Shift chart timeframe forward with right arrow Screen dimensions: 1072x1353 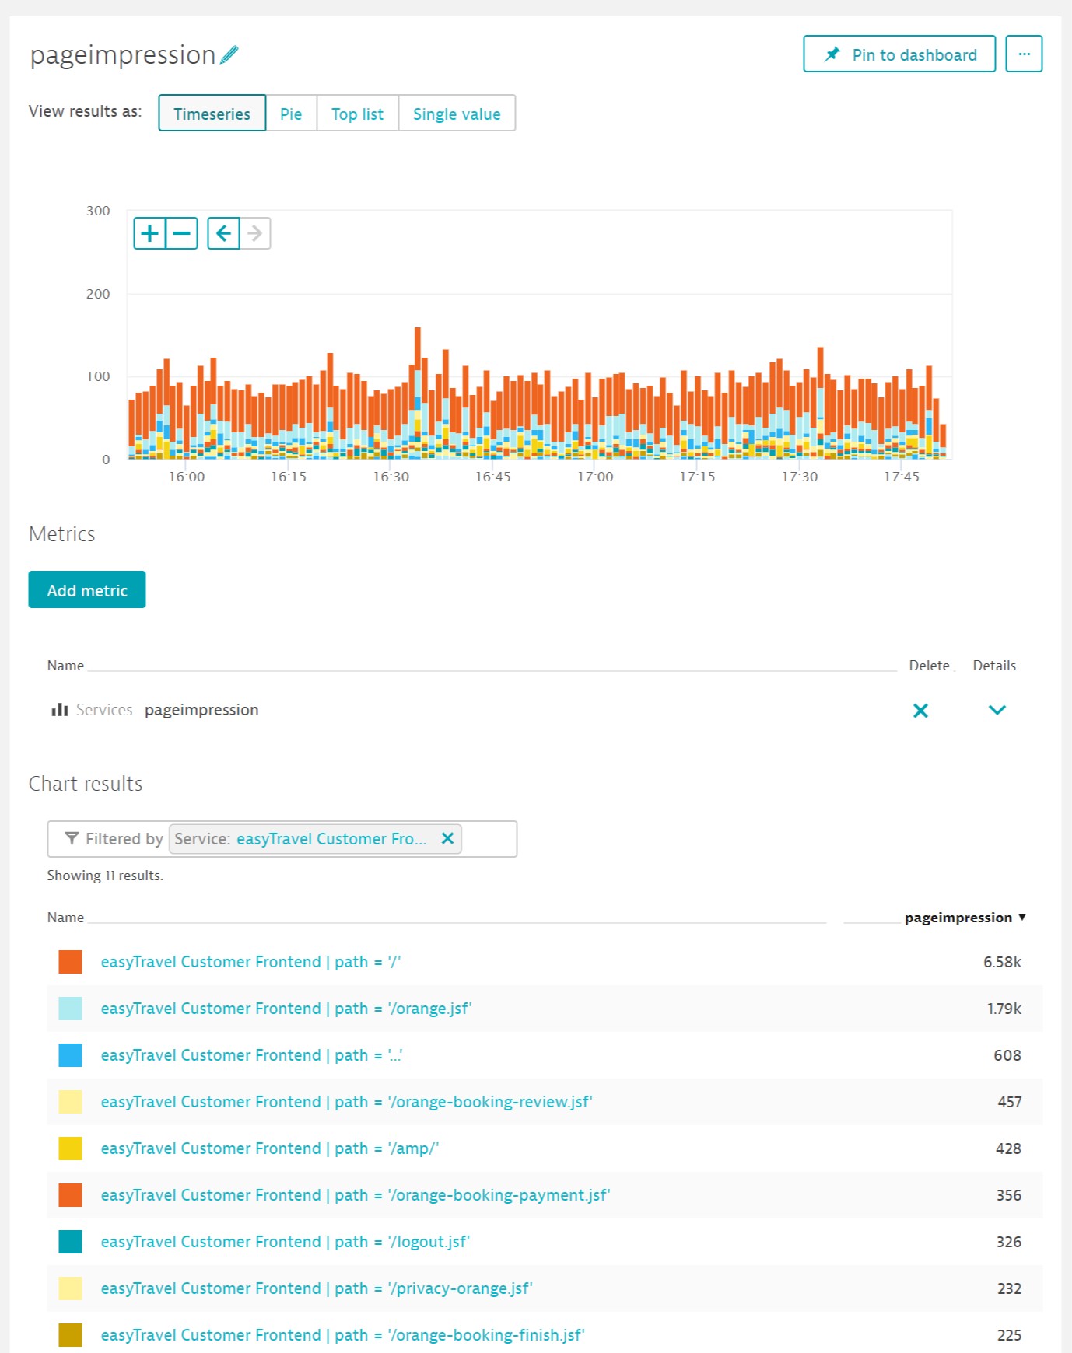(255, 233)
